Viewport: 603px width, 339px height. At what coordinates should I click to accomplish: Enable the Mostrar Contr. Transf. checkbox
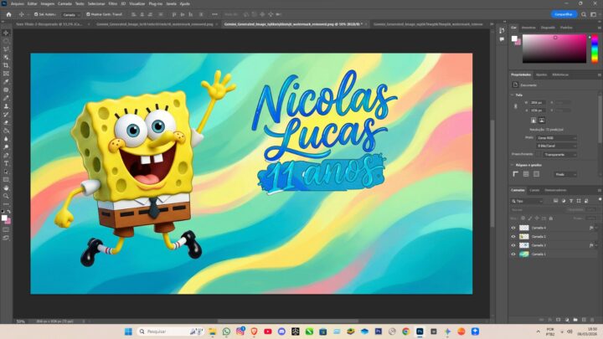click(x=86, y=14)
